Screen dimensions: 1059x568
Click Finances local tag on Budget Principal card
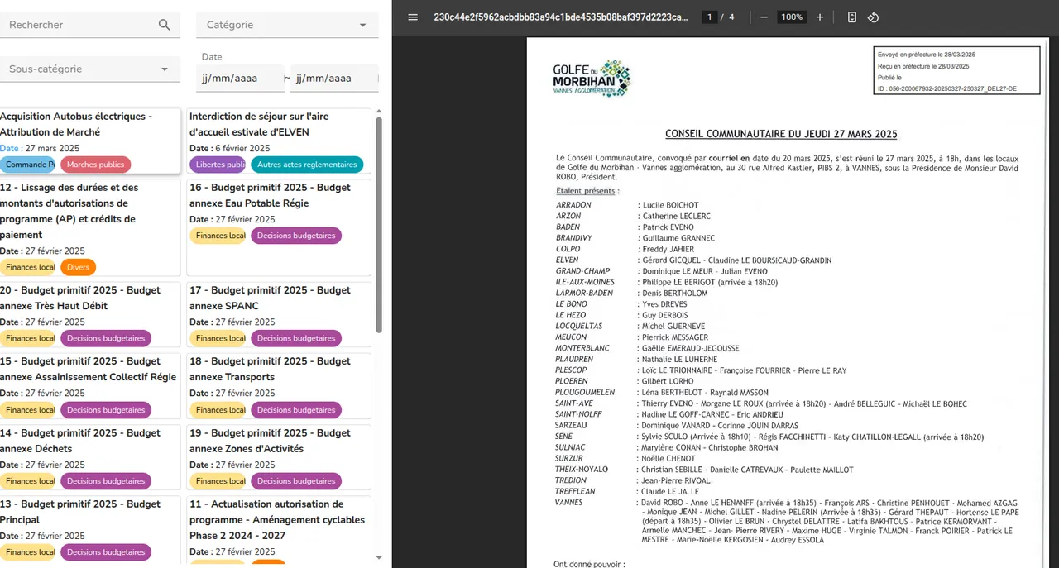click(x=27, y=552)
